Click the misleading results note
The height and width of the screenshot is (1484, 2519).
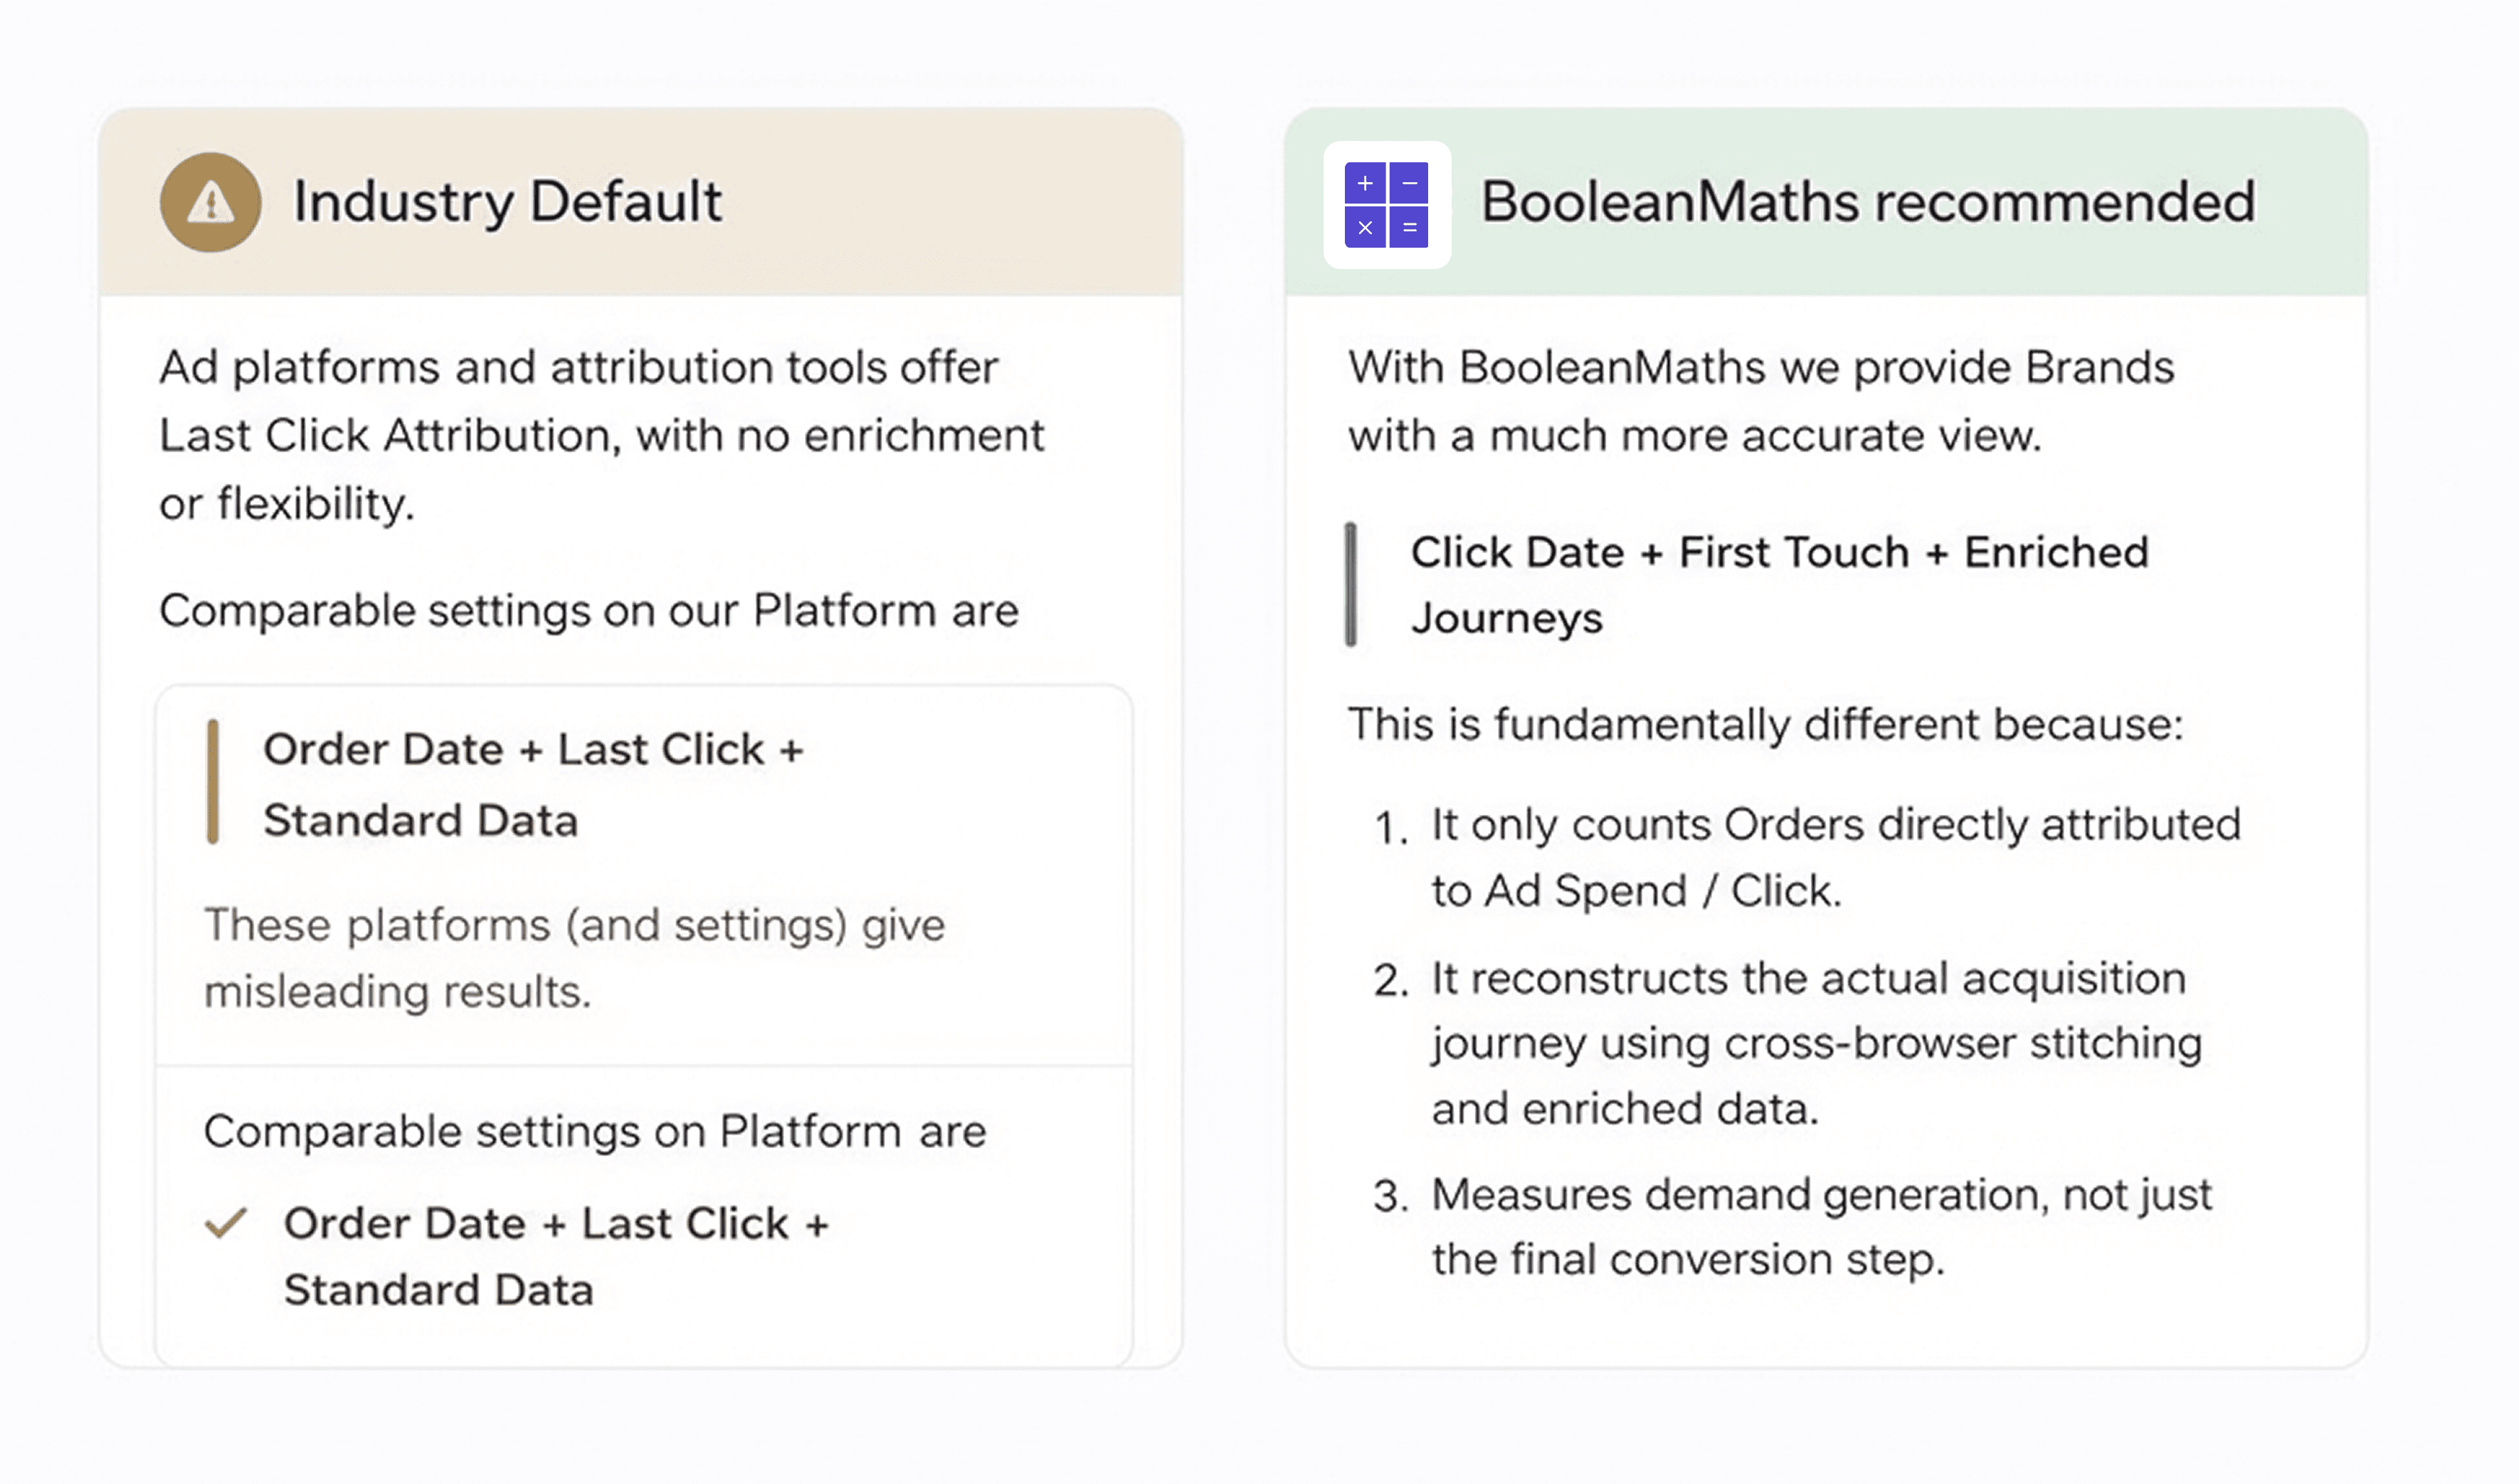click(574, 958)
